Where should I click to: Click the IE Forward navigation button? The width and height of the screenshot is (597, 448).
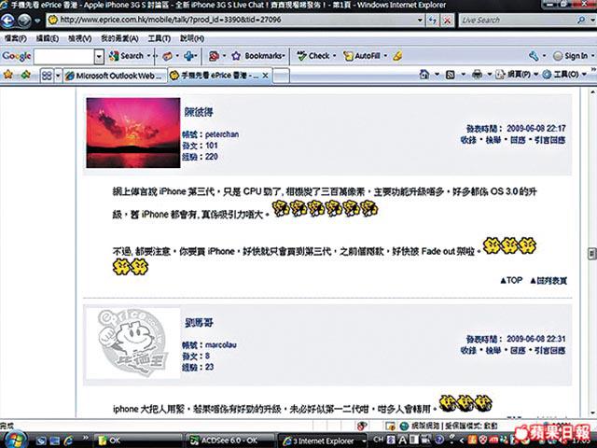tap(24, 21)
